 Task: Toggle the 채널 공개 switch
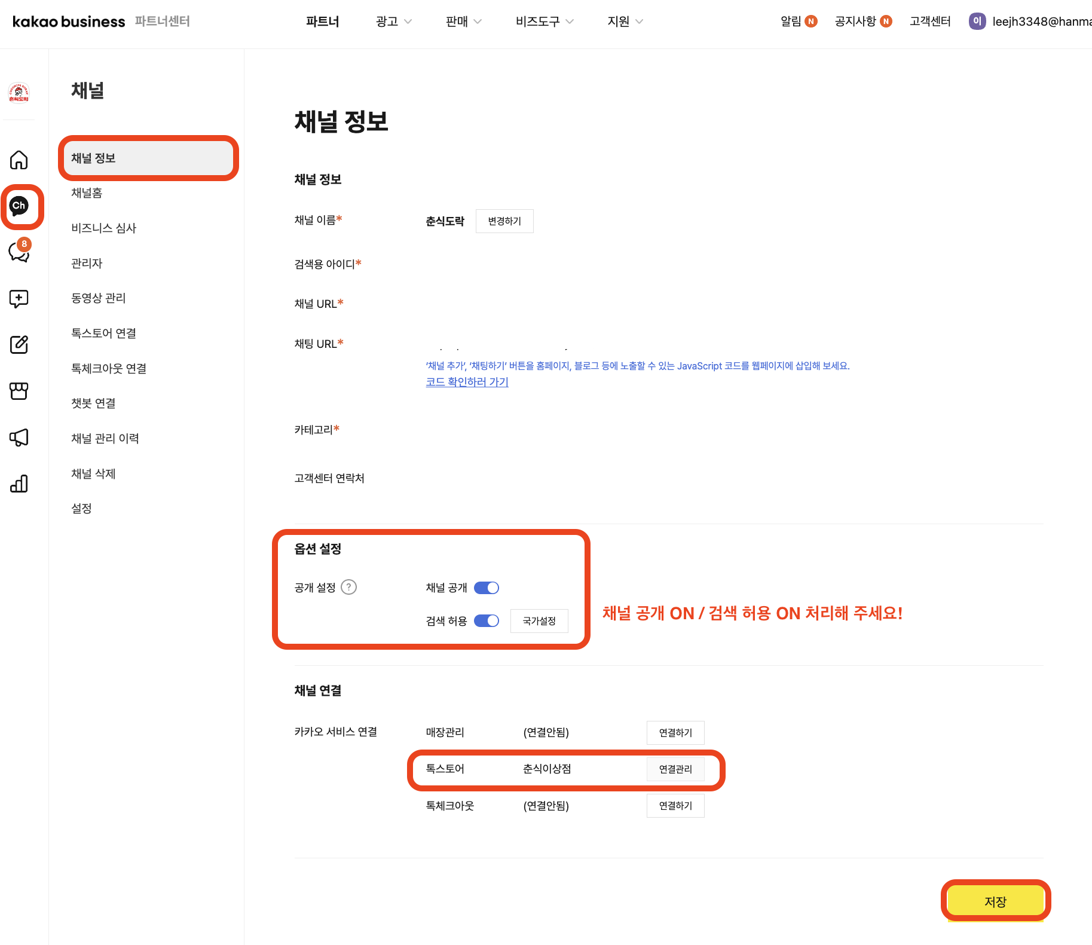[x=487, y=588]
